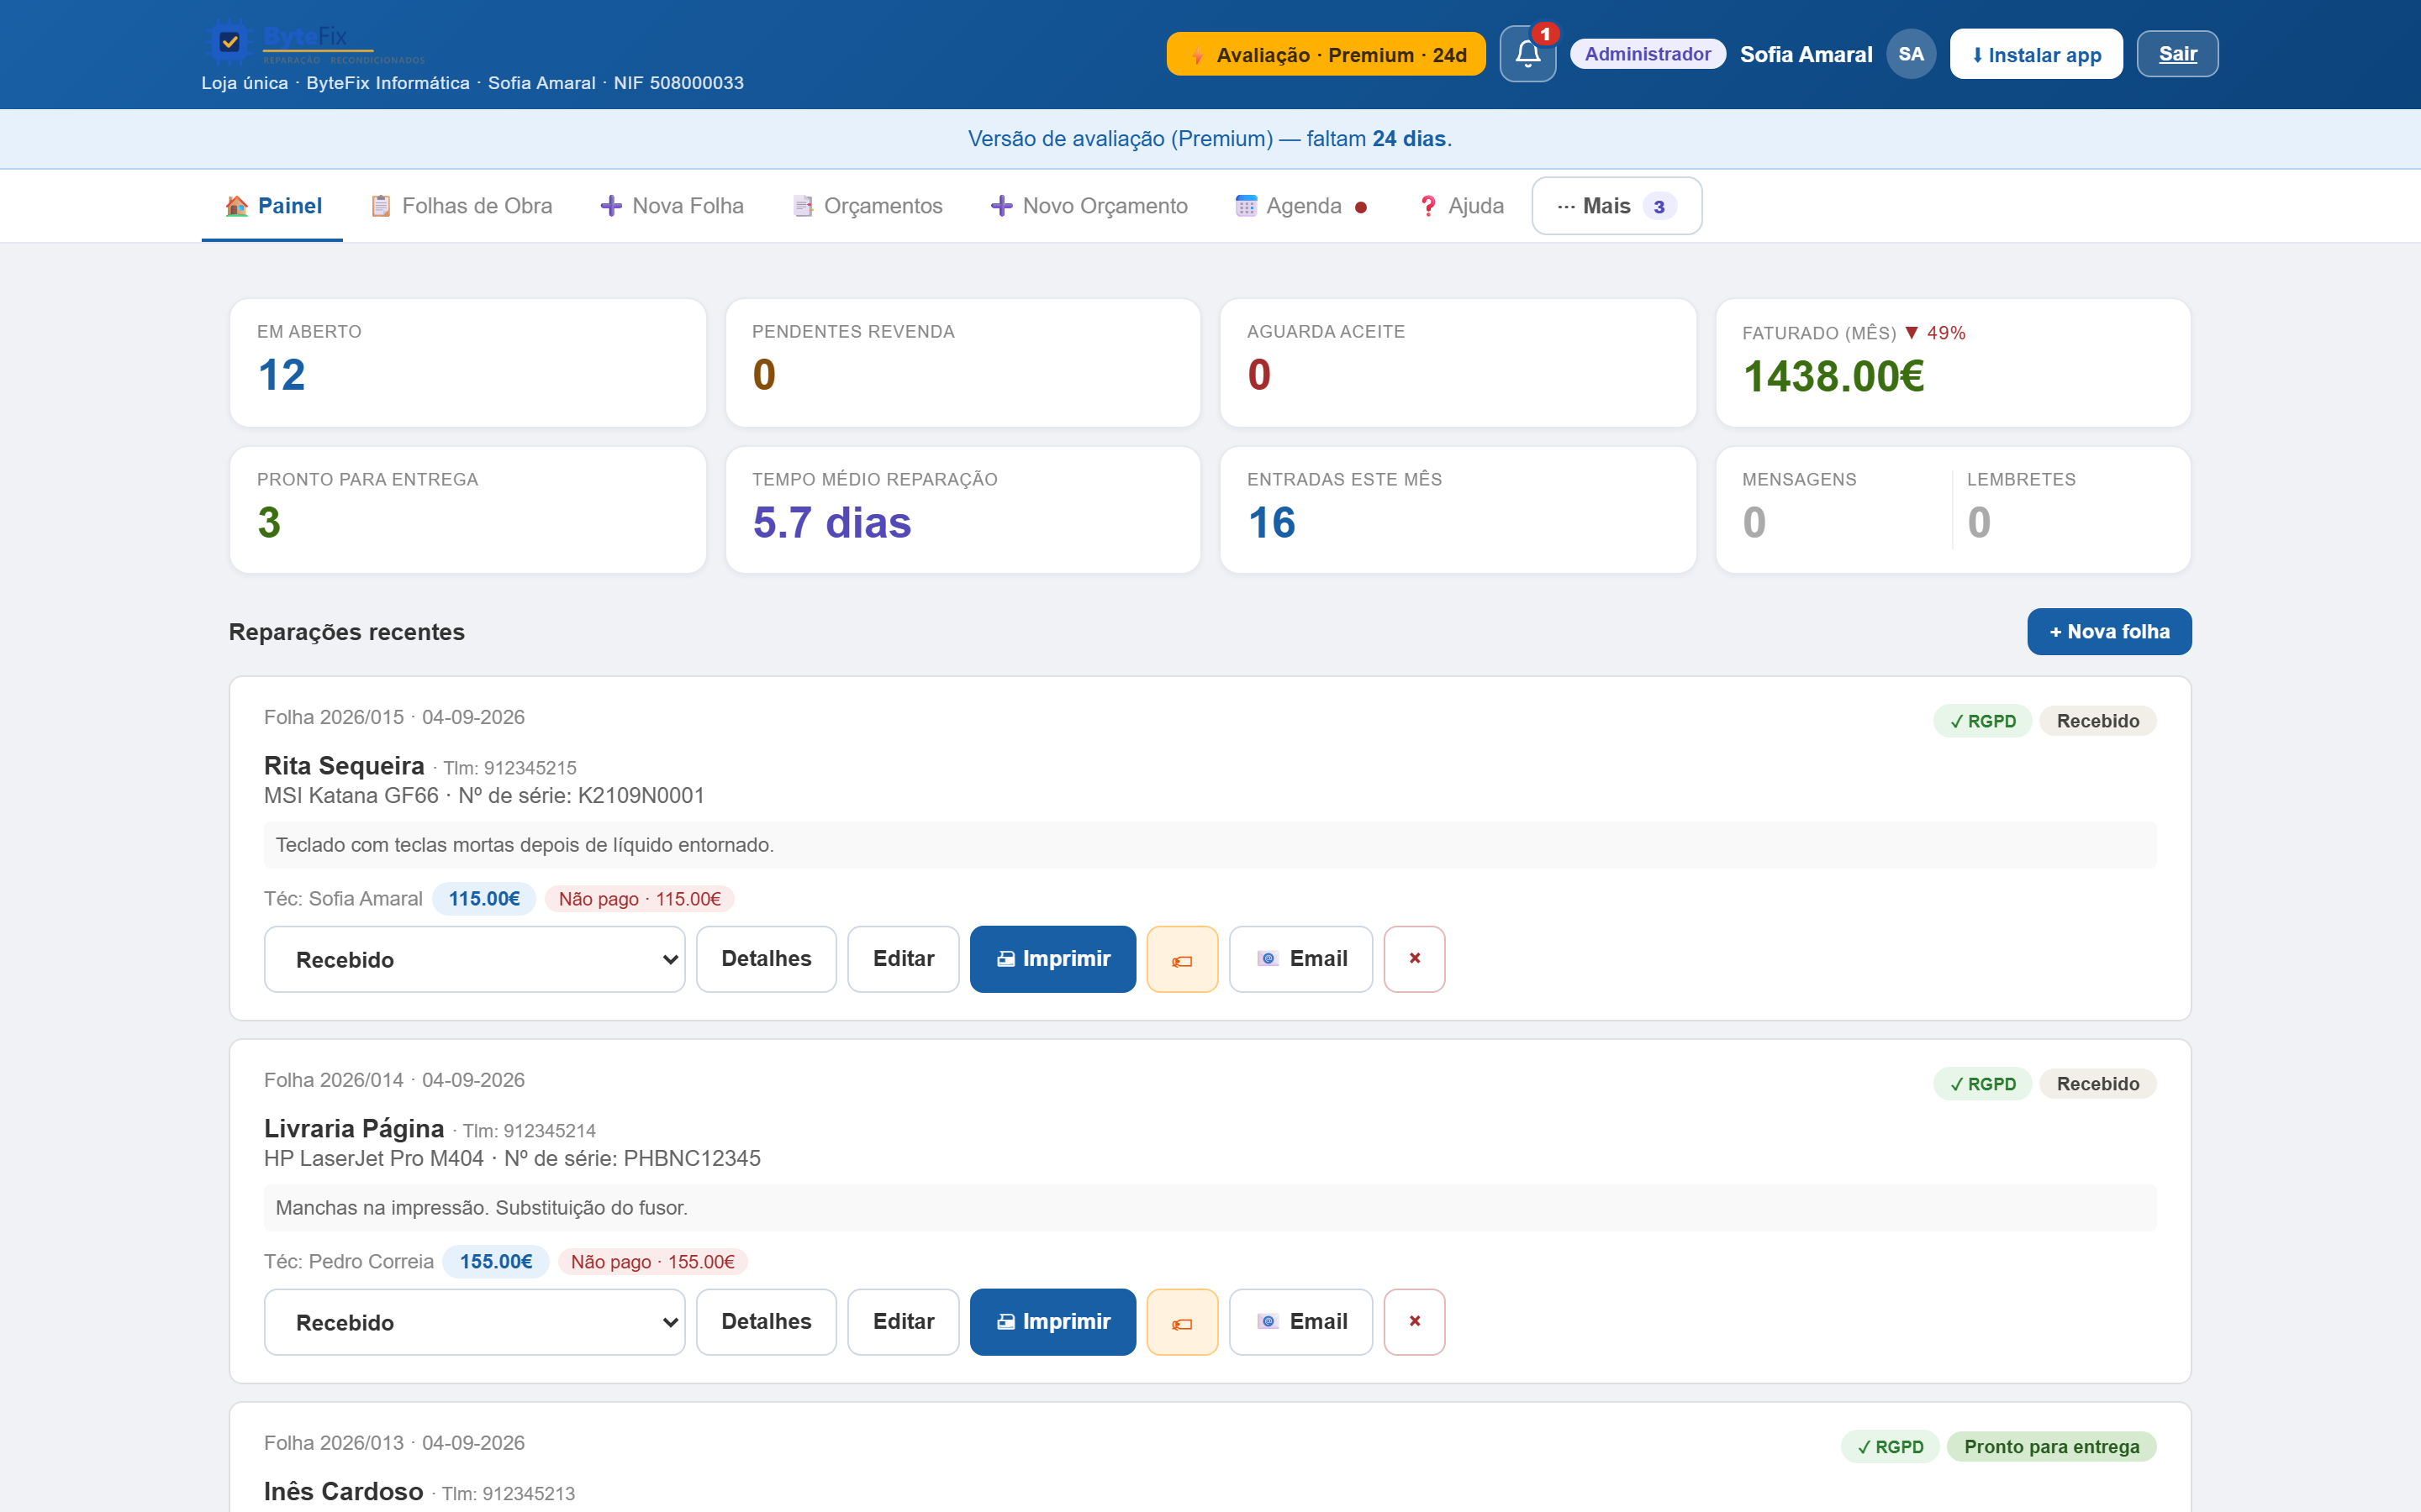Send Email for Livraria Página folha
The height and width of the screenshot is (1512, 2421).
pos(1300,1322)
